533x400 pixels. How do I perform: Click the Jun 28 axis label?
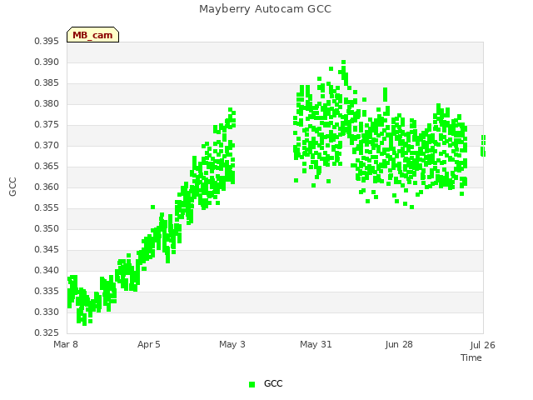pyautogui.click(x=399, y=344)
